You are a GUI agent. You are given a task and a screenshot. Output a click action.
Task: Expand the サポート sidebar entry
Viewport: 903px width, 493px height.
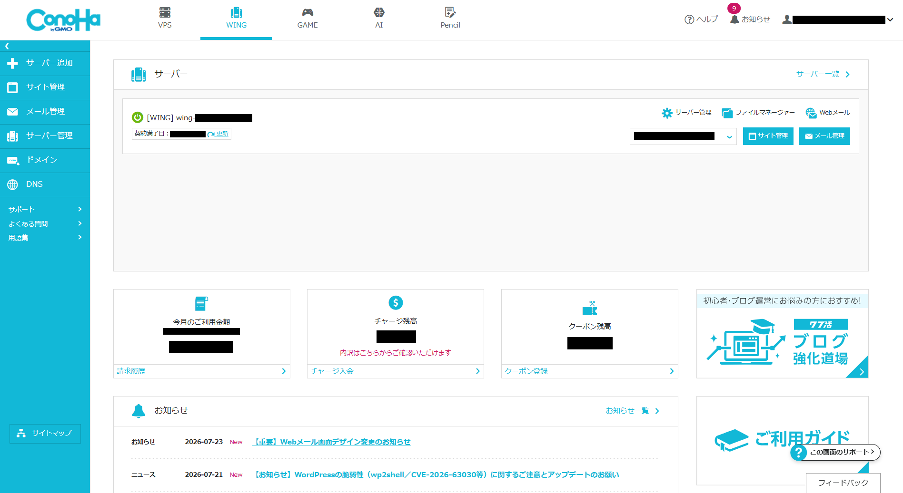point(45,209)
